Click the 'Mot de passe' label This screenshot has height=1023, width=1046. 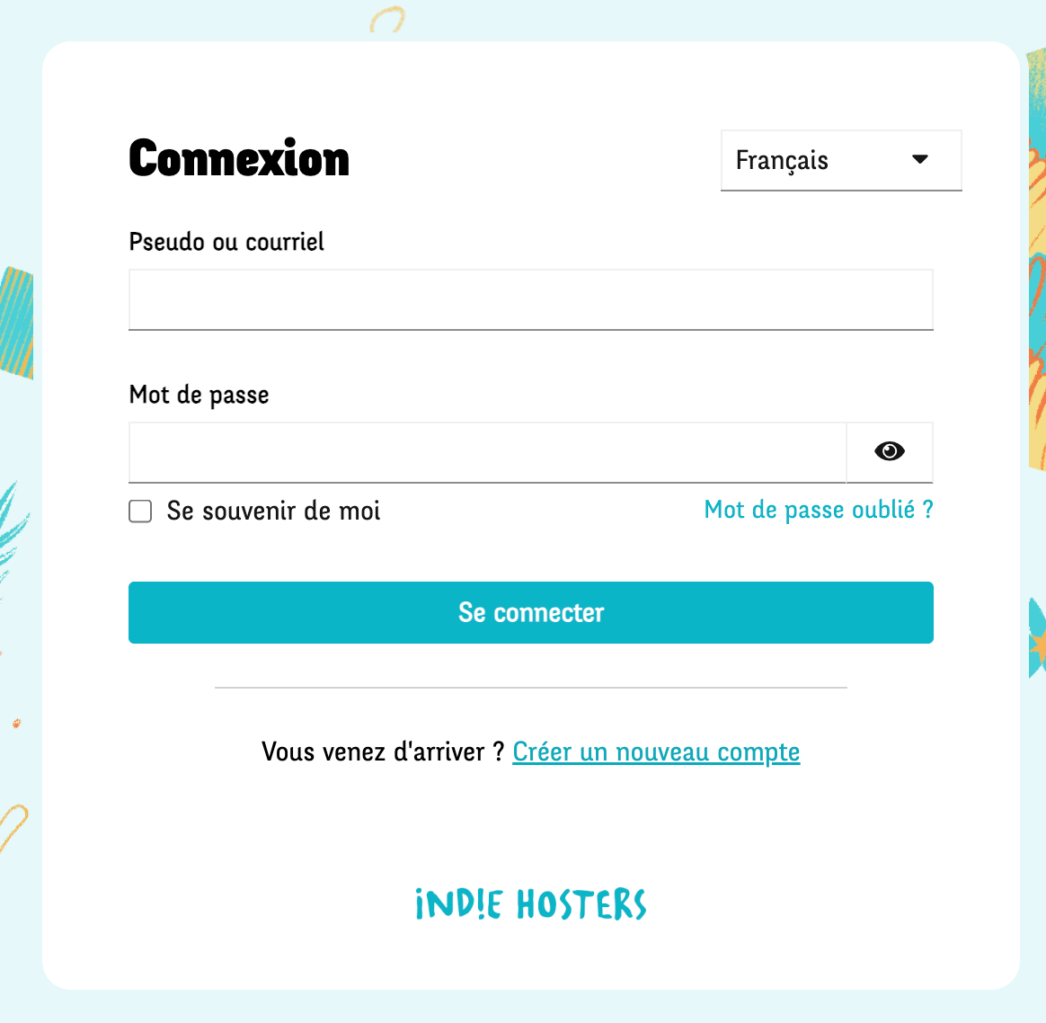[x=199, y=395]
